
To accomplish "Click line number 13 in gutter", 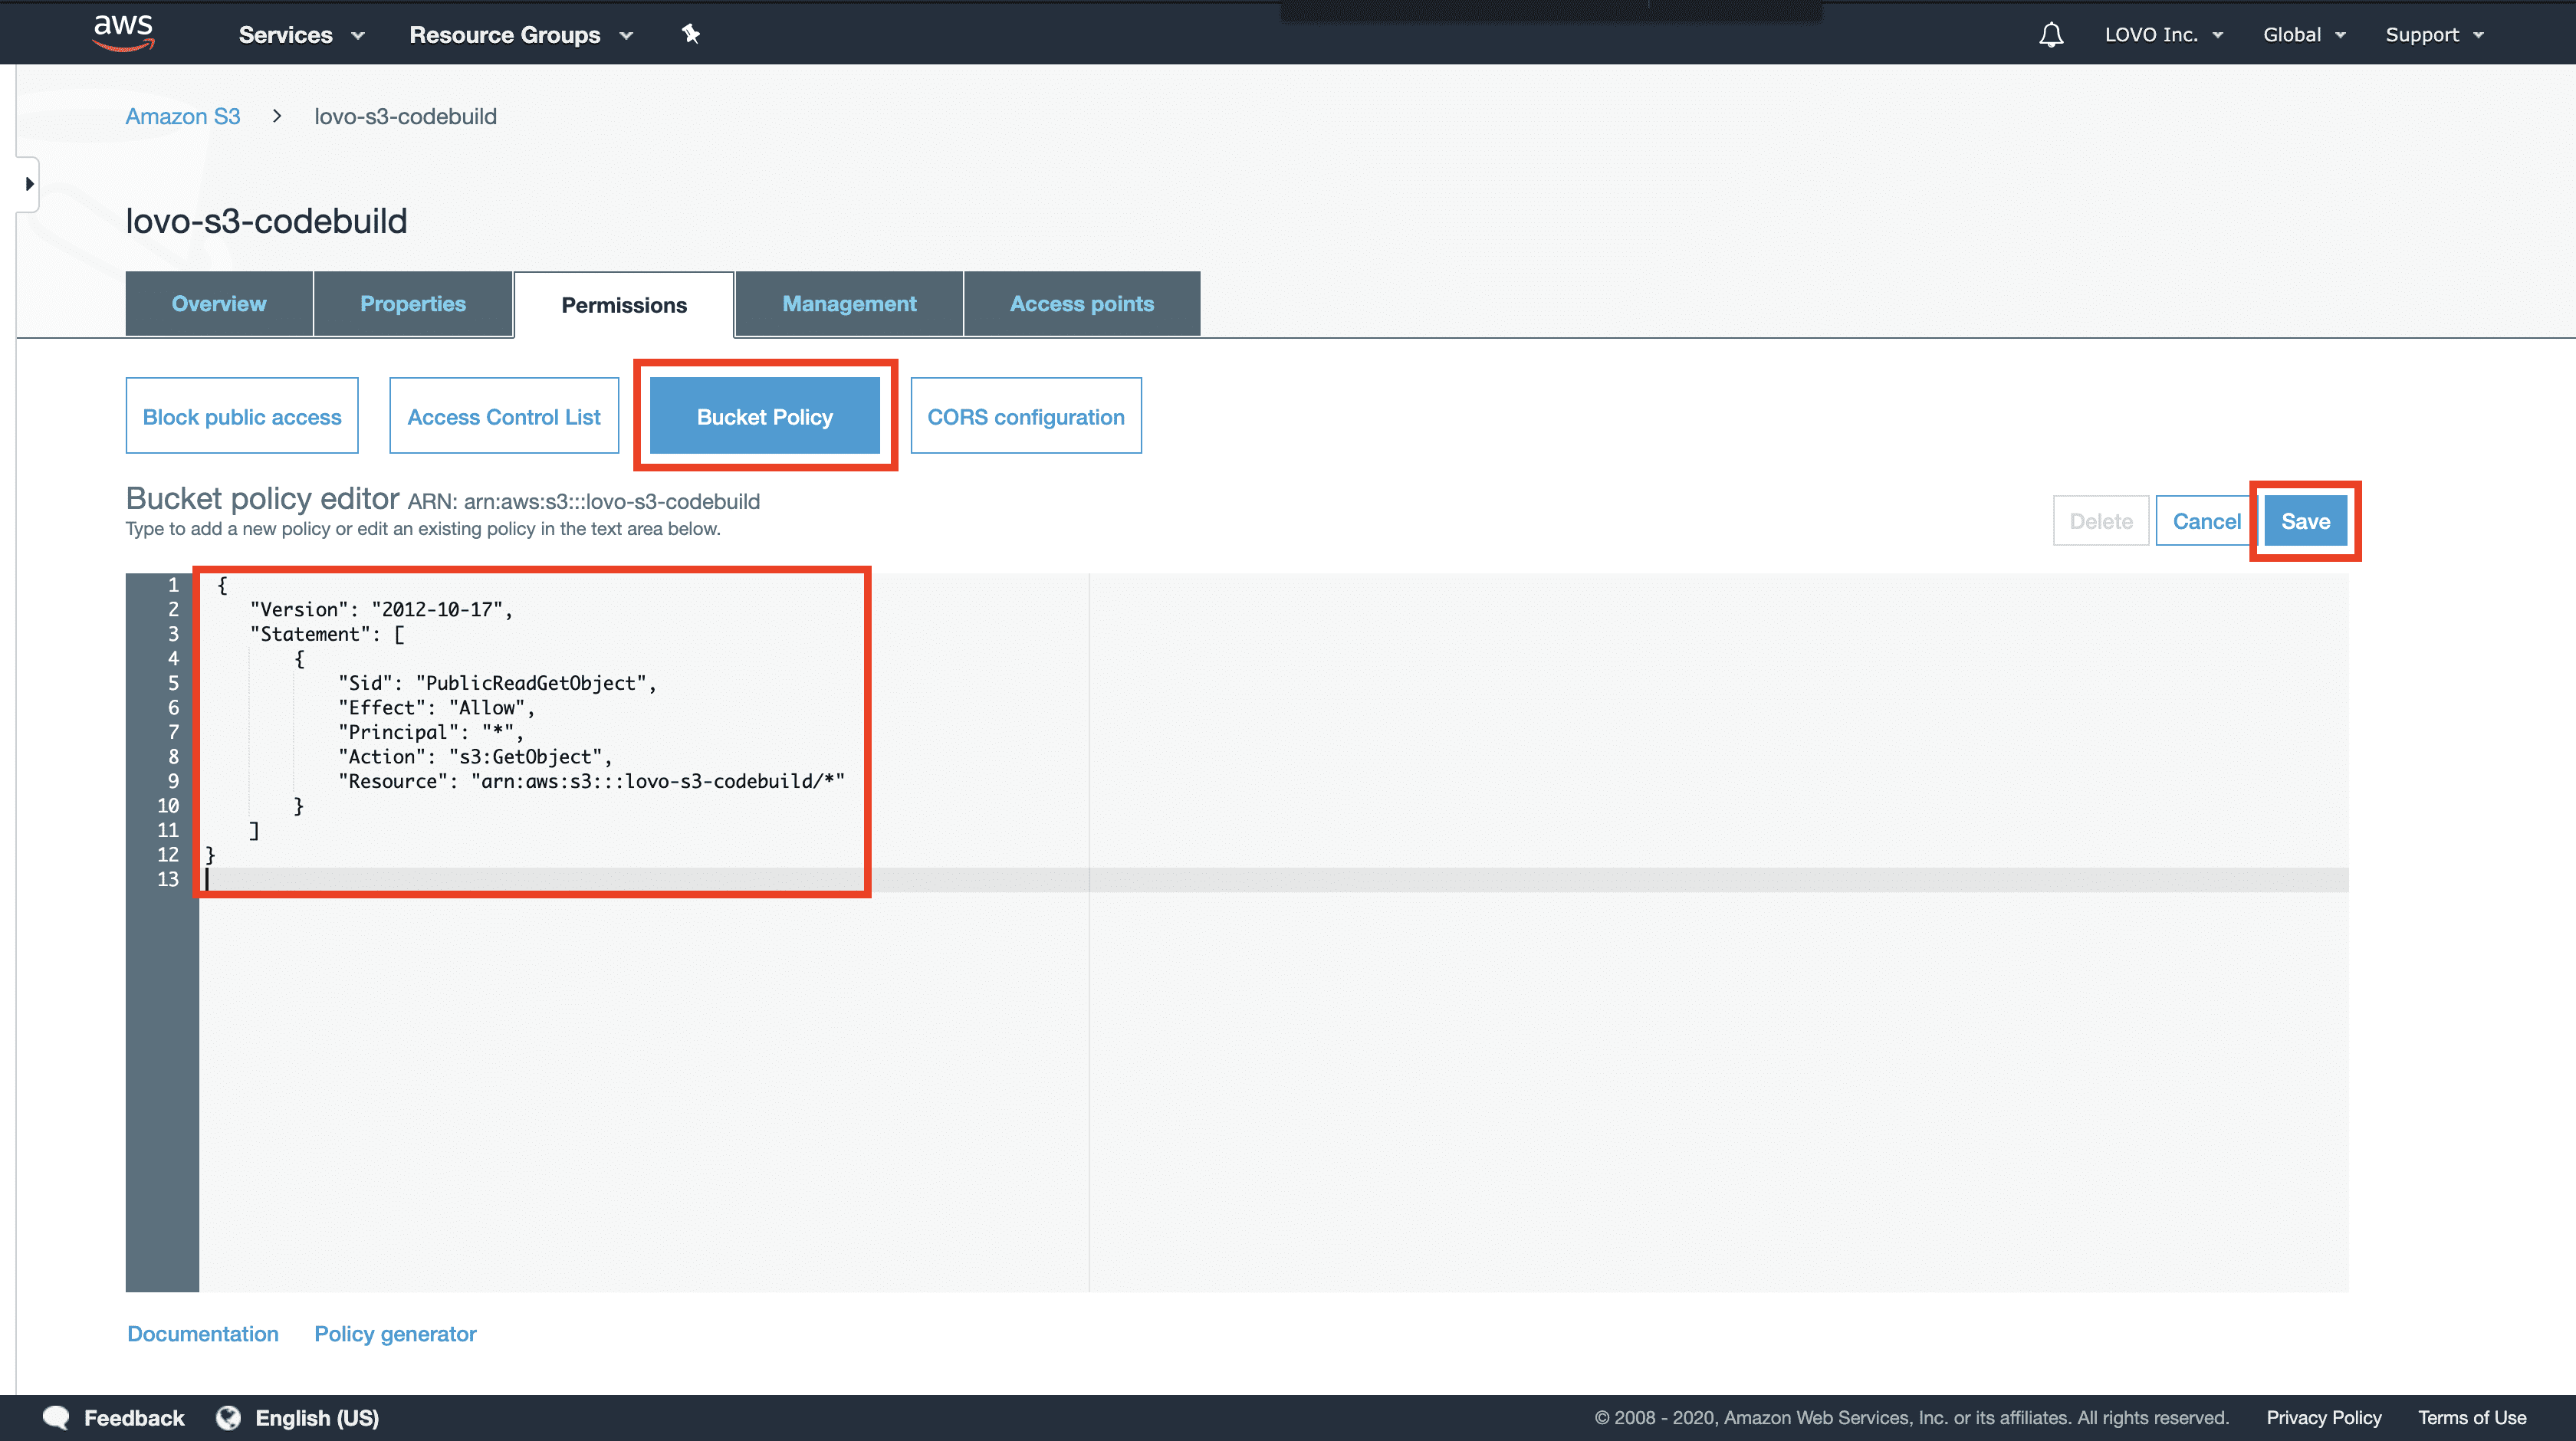I will point(168,879).
